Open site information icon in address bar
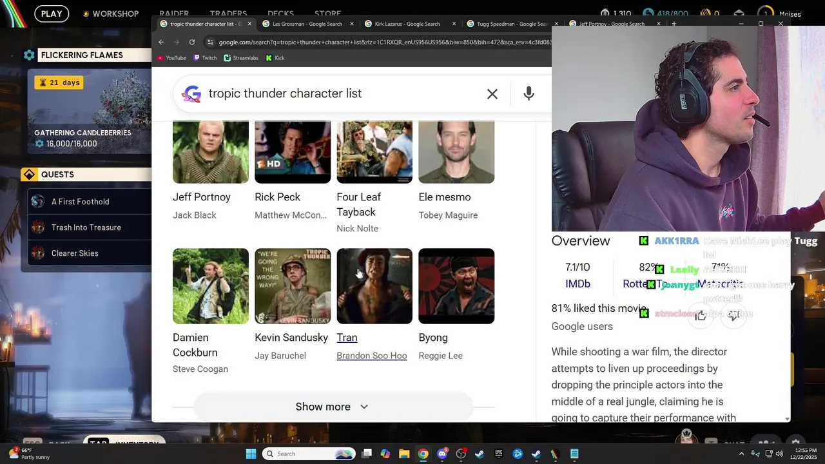Screen dimensions: 825x464 point(210,42)
